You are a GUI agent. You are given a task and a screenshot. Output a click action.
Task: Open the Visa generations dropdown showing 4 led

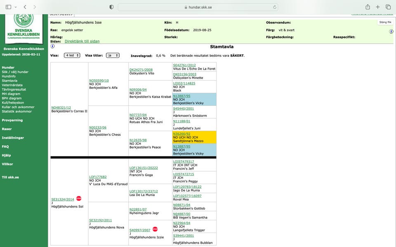coord(72,55)
